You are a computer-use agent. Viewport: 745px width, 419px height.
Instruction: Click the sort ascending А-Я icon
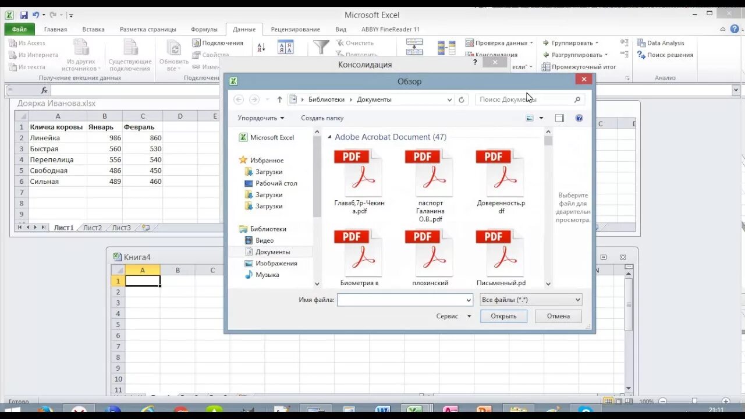pos(261,47)
